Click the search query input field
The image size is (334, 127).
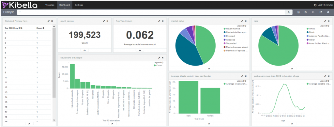(151, 12)
